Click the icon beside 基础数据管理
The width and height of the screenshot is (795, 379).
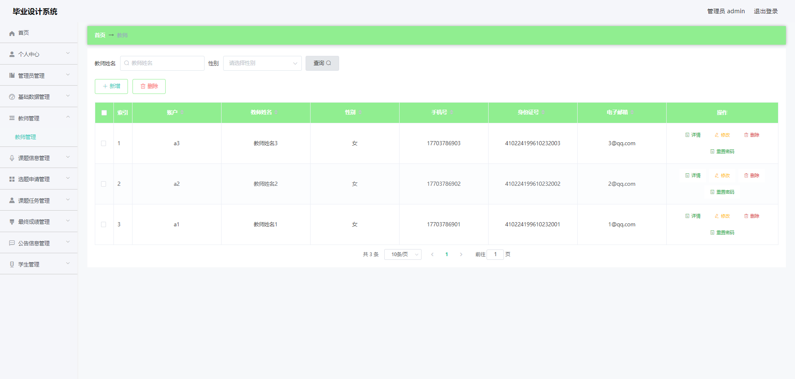click(12, 97)
